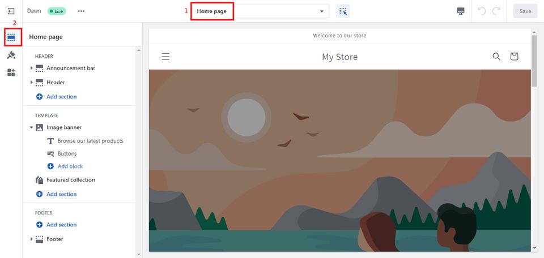Image resolution: width=544 pixels, height=258 pixels.
Task: Click the Welcome to our store announcement
Action: pos(339,35)
